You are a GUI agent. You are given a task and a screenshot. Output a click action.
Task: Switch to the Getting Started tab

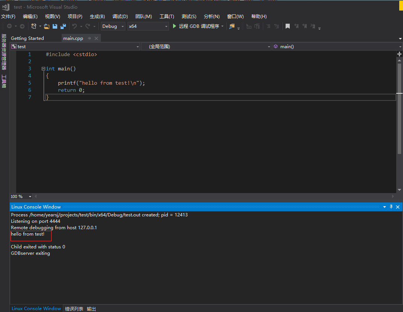click(27, 38)
